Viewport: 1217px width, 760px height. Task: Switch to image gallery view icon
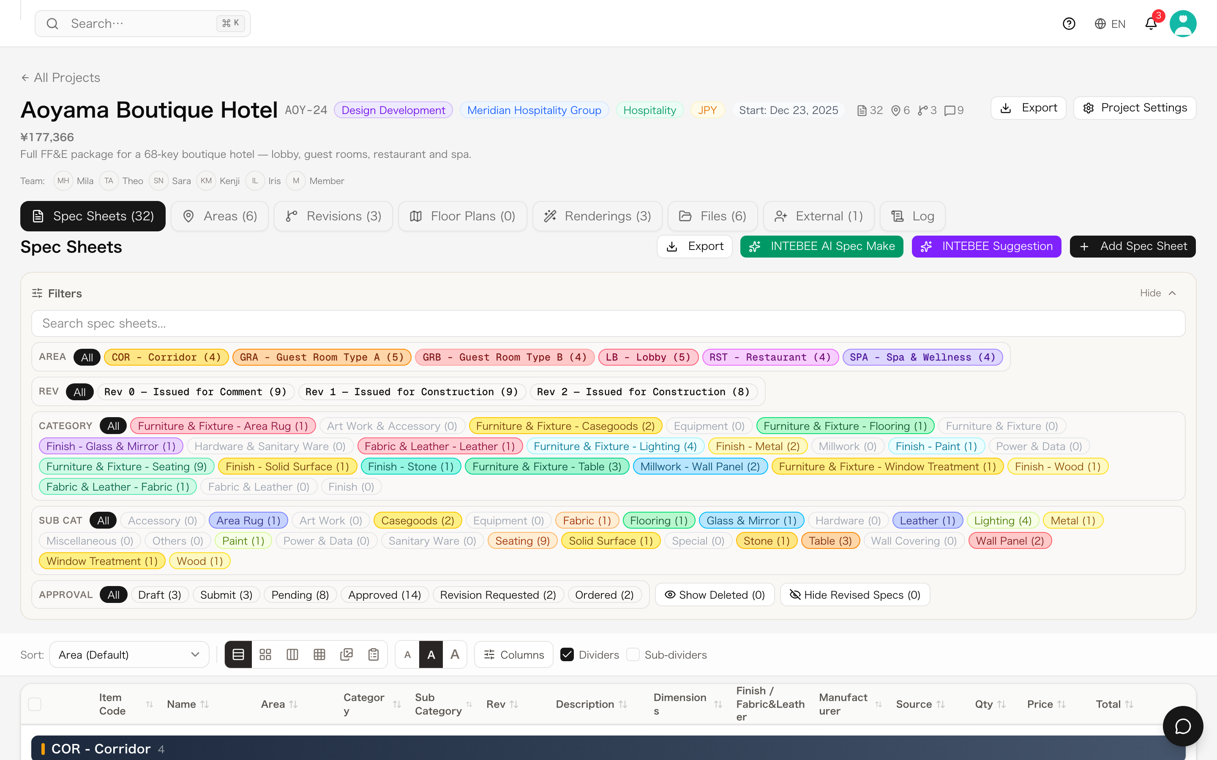[347, 654]
